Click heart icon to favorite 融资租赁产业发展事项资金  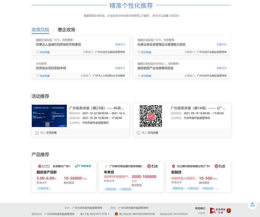coord(139,76)
